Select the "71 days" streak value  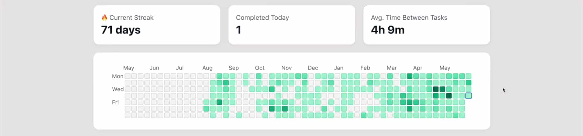[x=121, y=30]
